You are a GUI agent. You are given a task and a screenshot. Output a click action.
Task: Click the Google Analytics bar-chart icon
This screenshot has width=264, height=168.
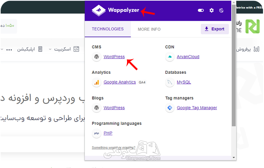(97, 82)
